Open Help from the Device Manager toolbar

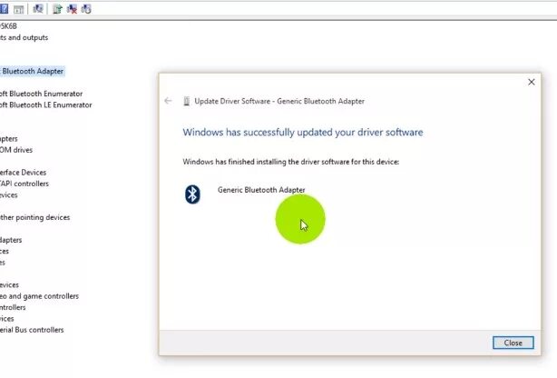4,9
